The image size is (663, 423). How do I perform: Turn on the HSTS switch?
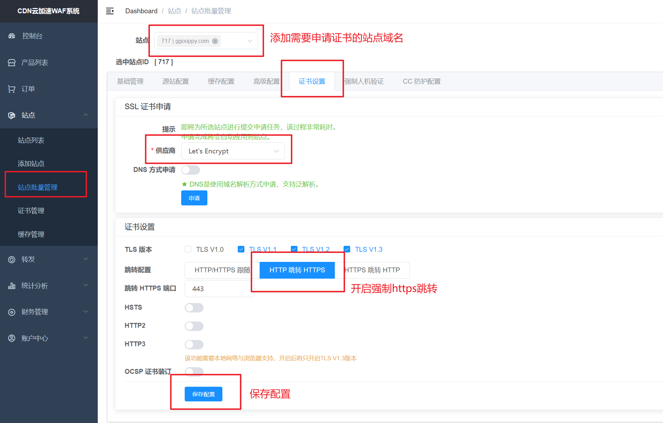point(194,308)
